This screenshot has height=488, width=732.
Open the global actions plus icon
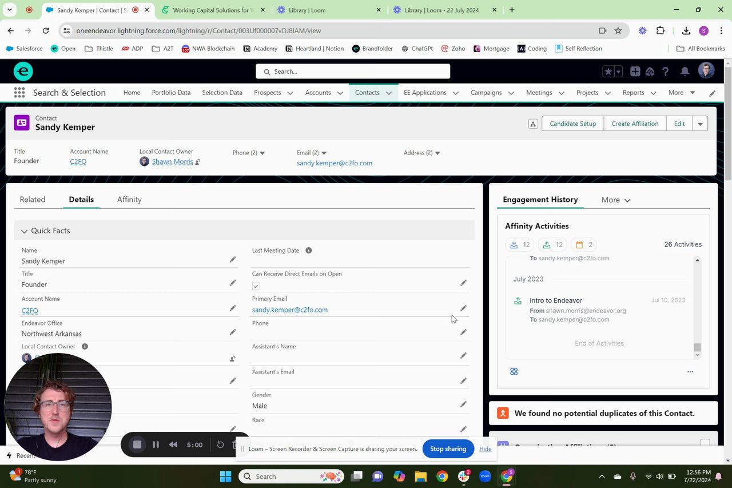635,72
